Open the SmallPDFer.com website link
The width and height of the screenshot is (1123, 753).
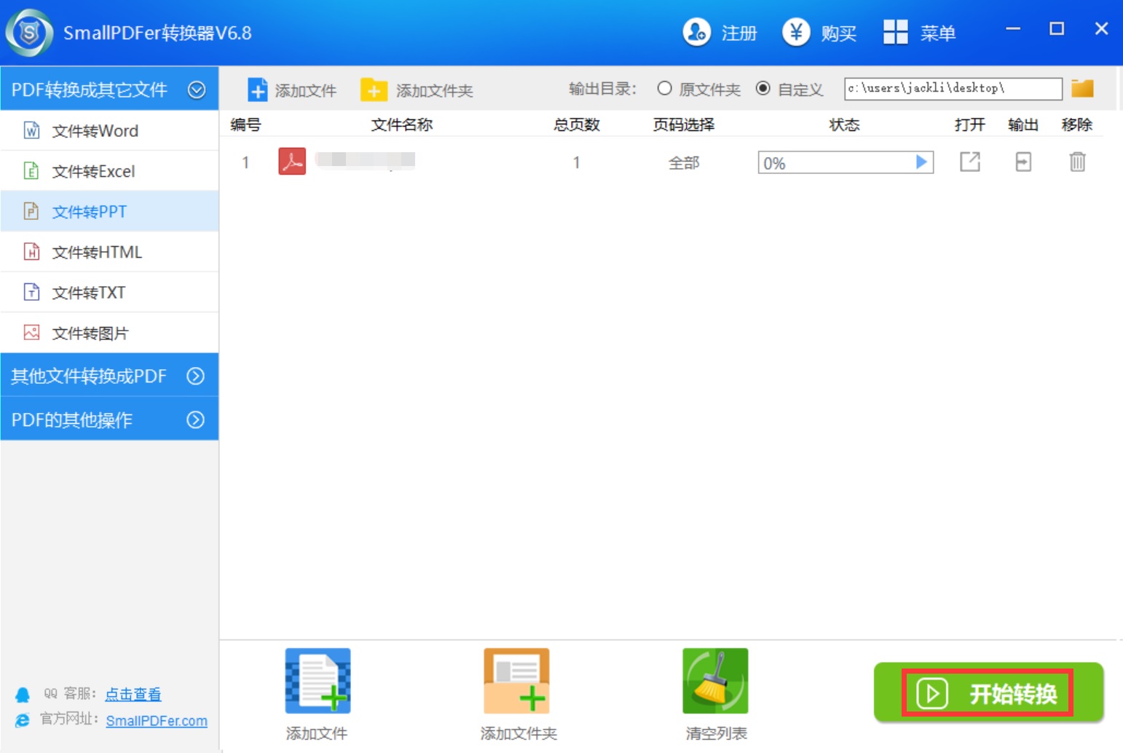(x=157, y=720)
